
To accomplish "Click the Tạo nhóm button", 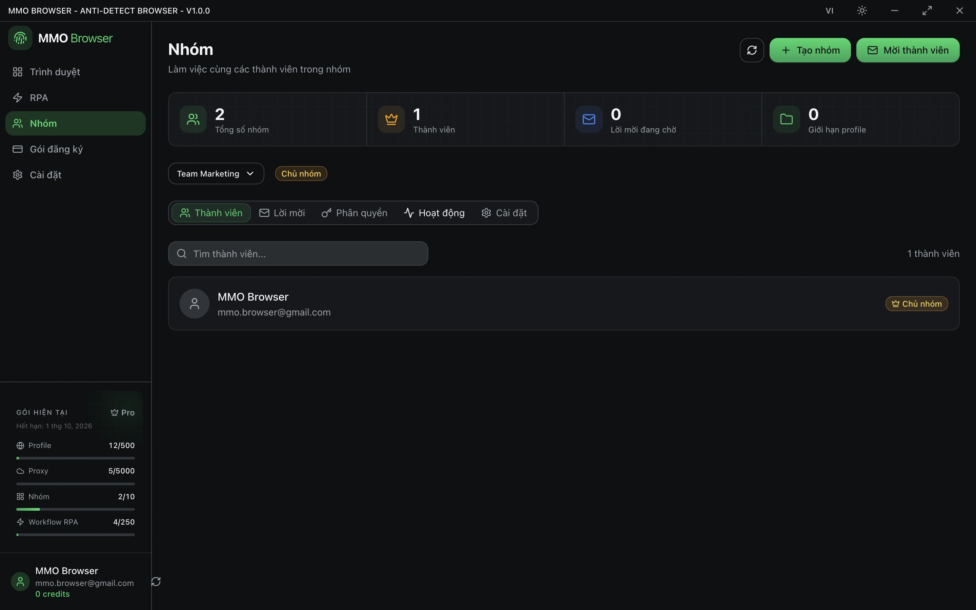I will pos(810,50).
